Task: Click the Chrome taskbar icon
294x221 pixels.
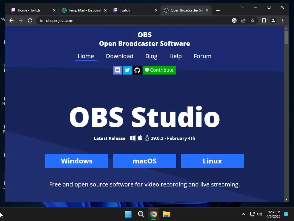Action: click(x=154, y=214)
